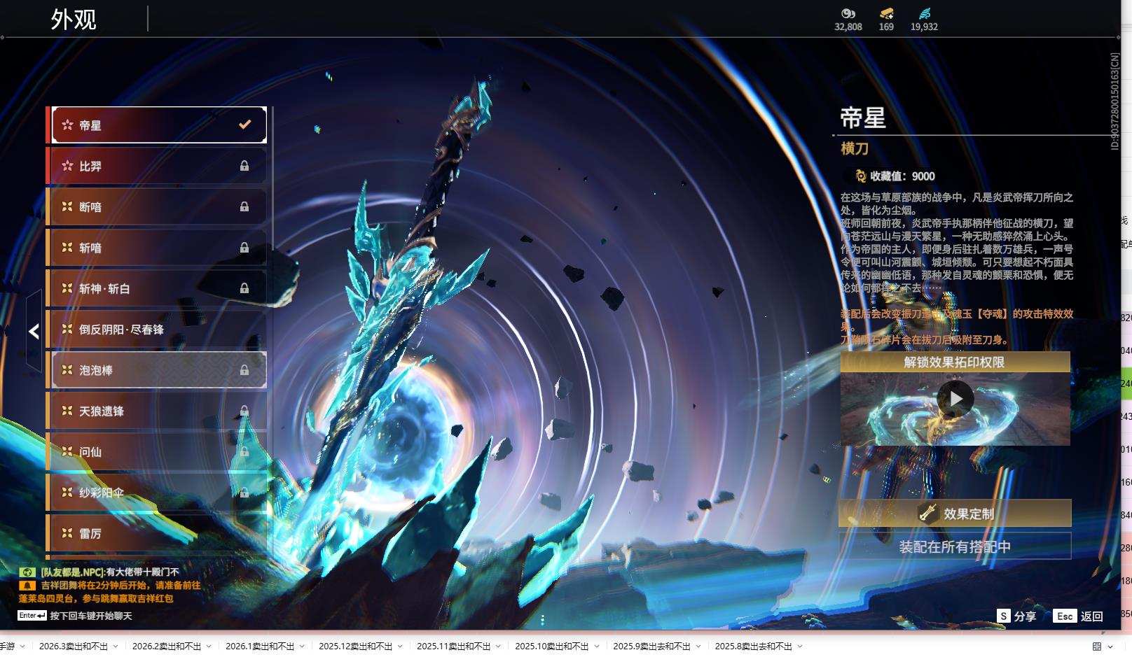
Task: Open dropdown arrow on 2026.2卖出和不出 sheet tab
Action: 209,647
